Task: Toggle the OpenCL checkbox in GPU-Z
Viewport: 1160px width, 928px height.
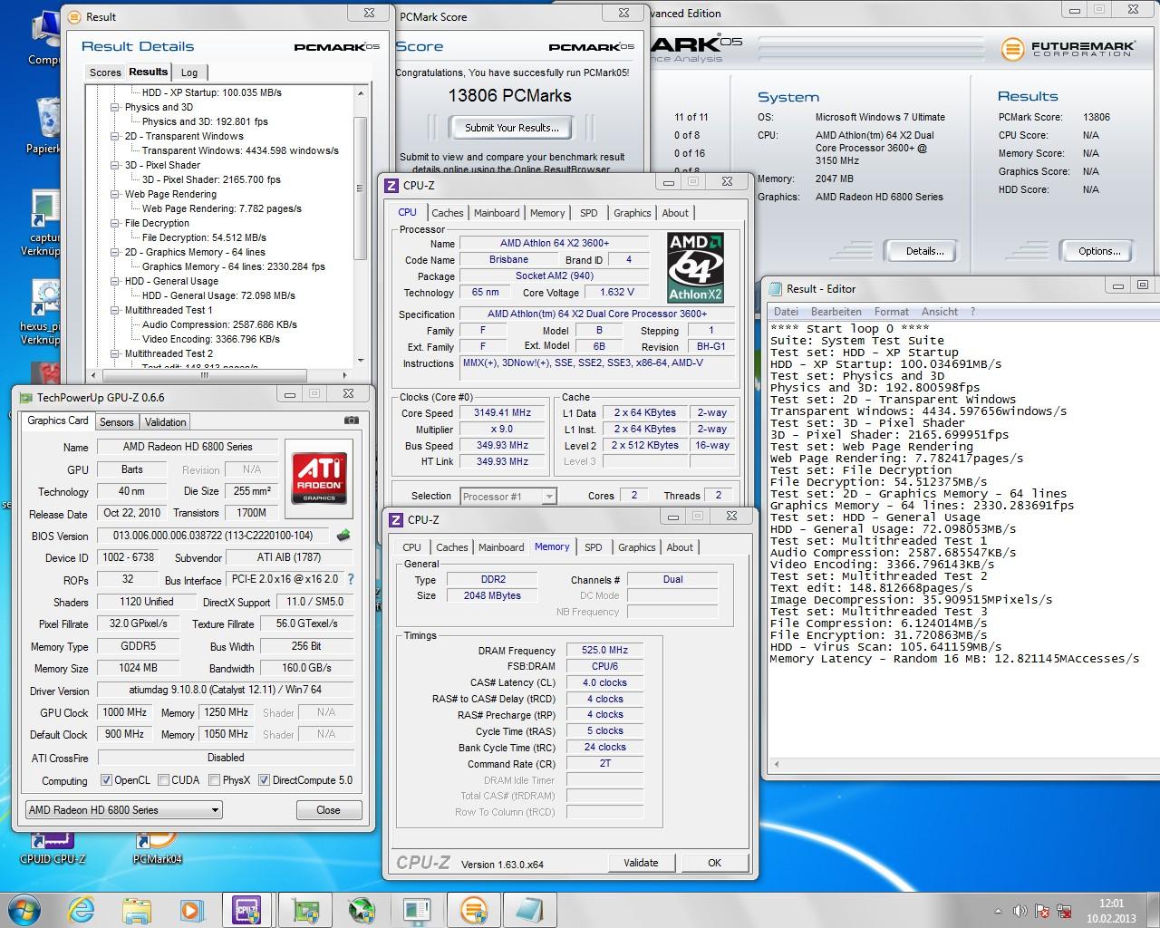Action: pos(106,780)
